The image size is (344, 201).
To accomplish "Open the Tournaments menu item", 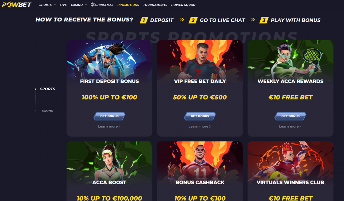I will pos(155,5).
